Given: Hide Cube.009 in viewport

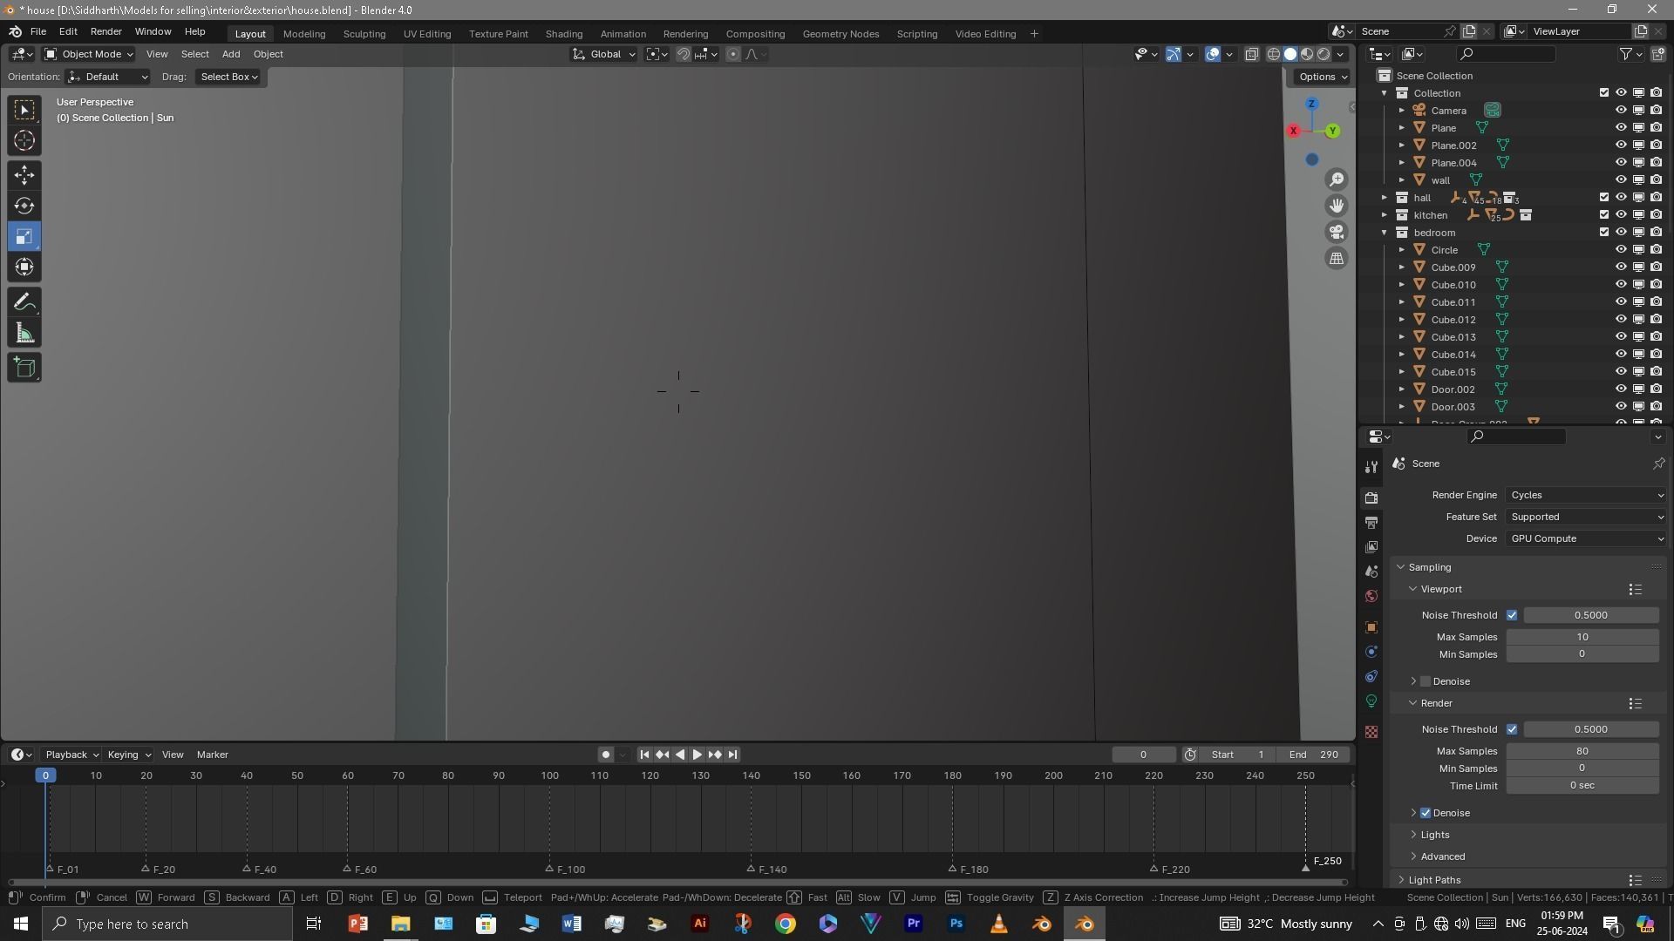Looking at the screenshot, I should coord(1621,267).
